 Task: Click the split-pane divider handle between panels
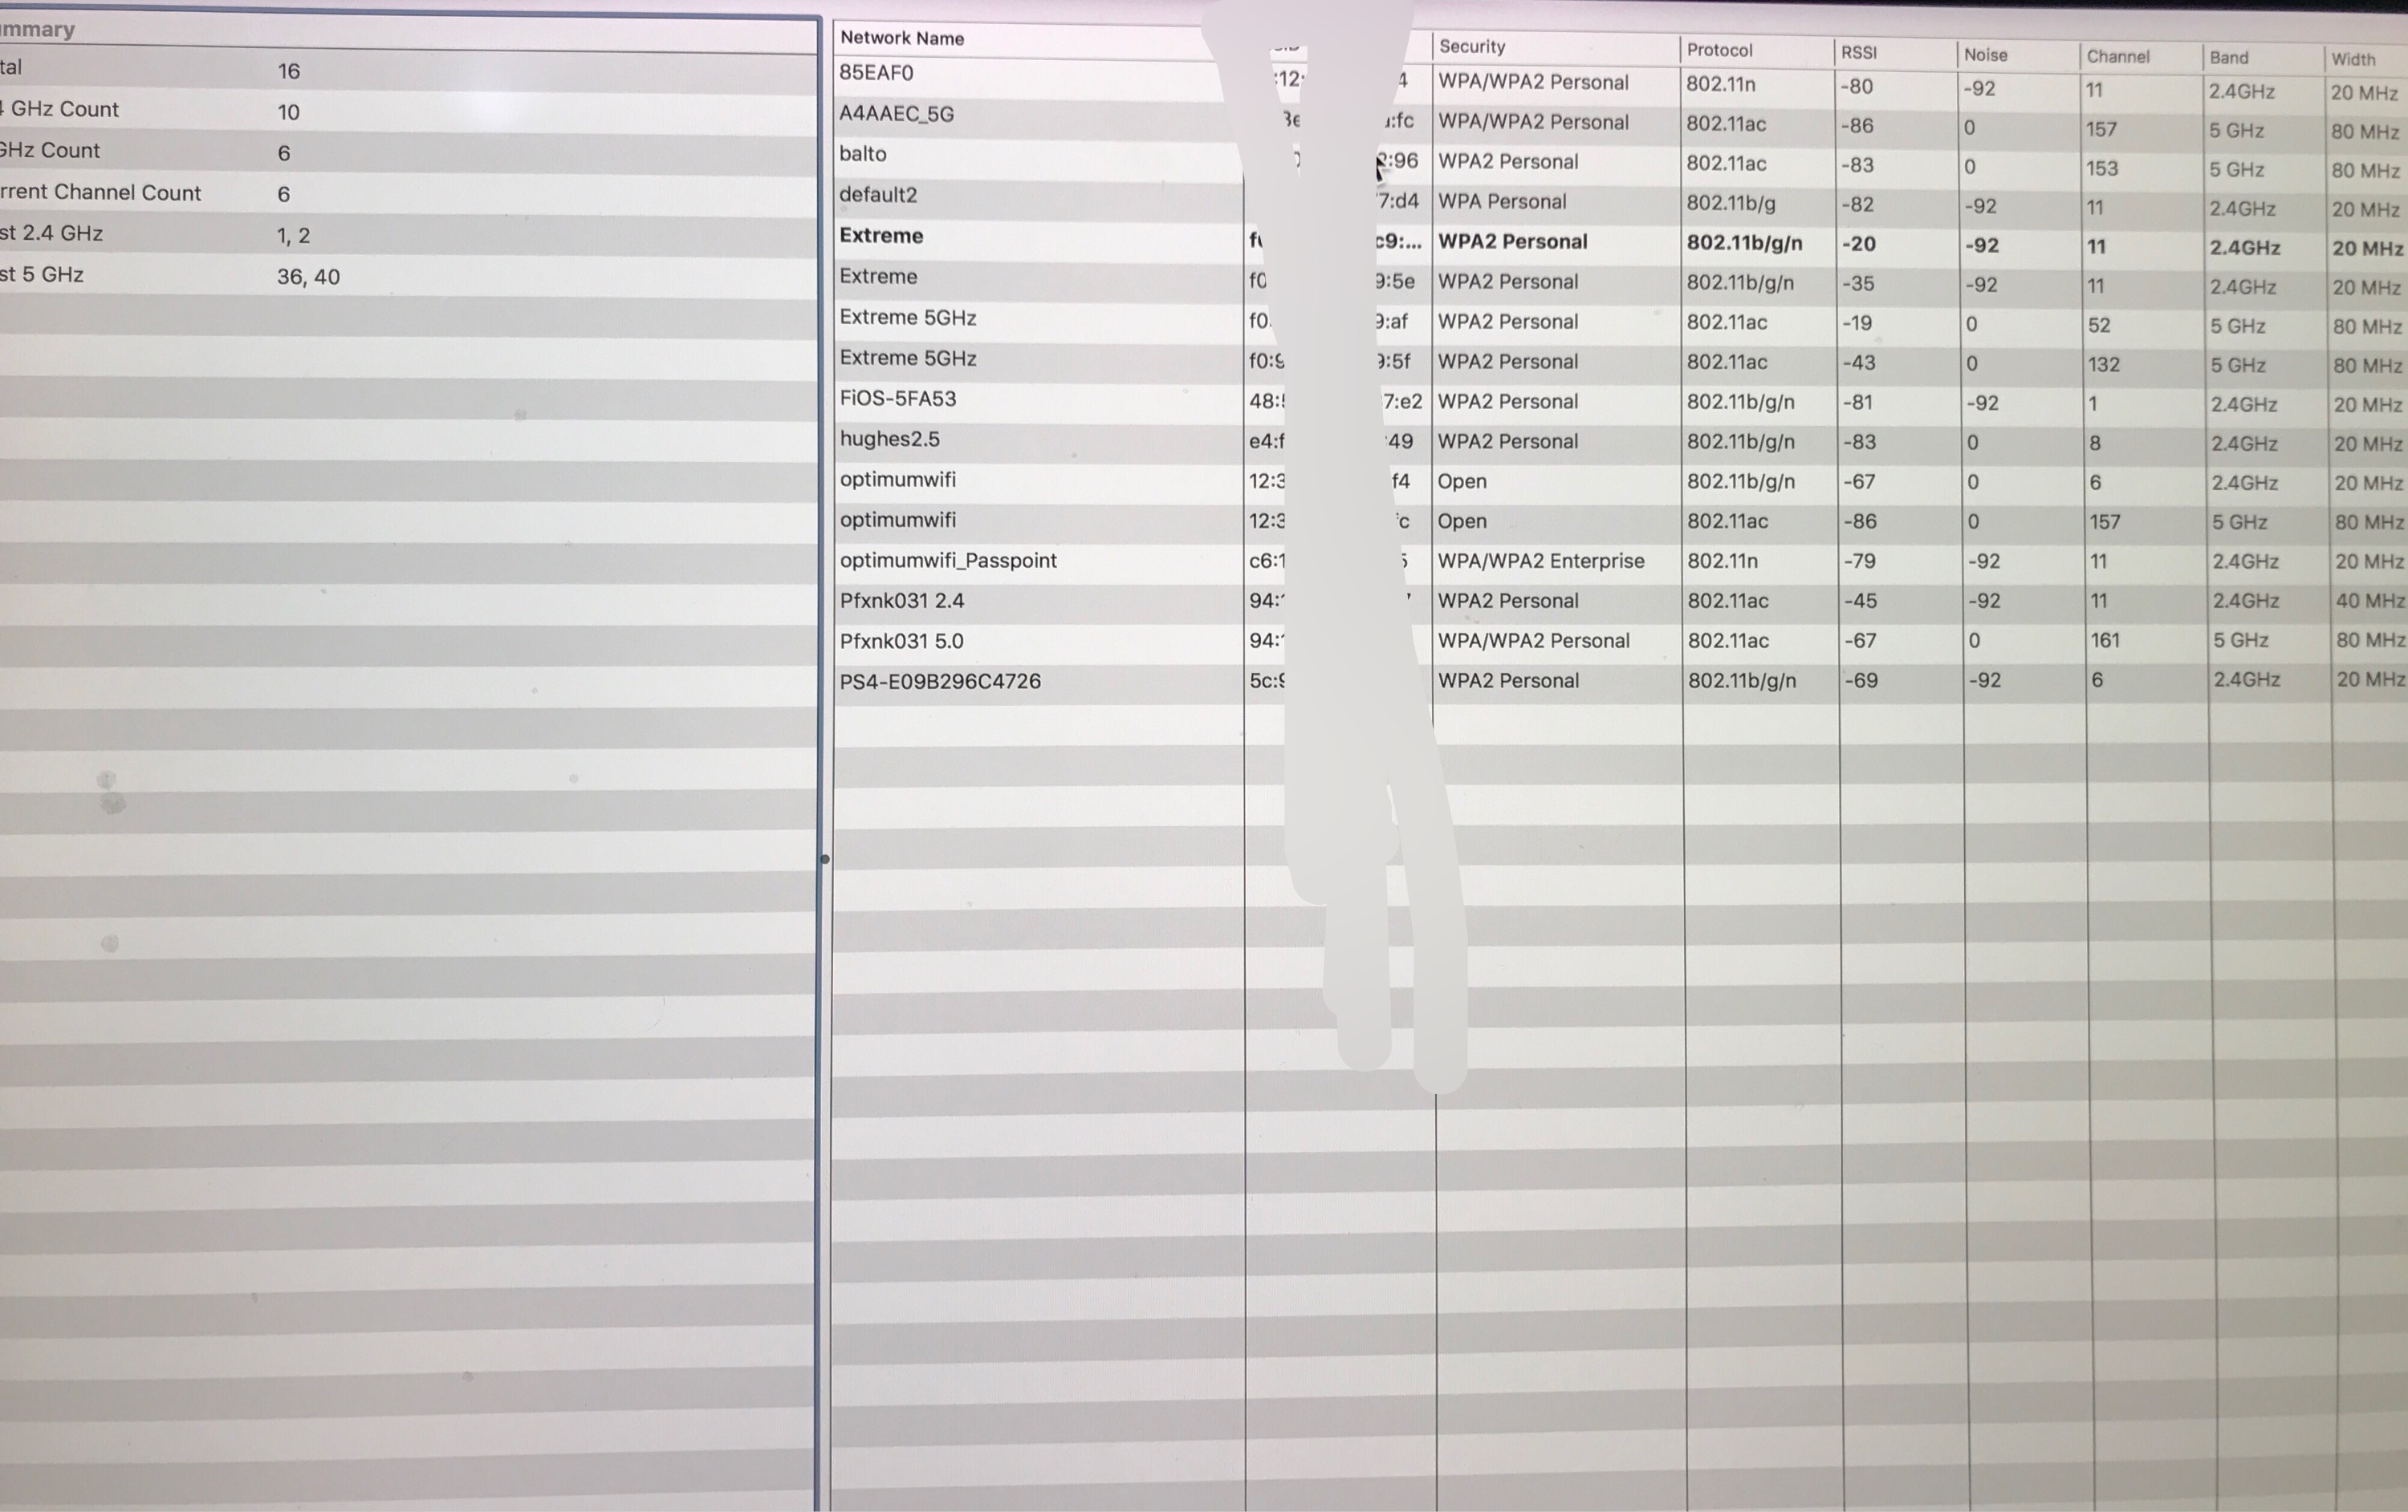click(x=824, y=858)
